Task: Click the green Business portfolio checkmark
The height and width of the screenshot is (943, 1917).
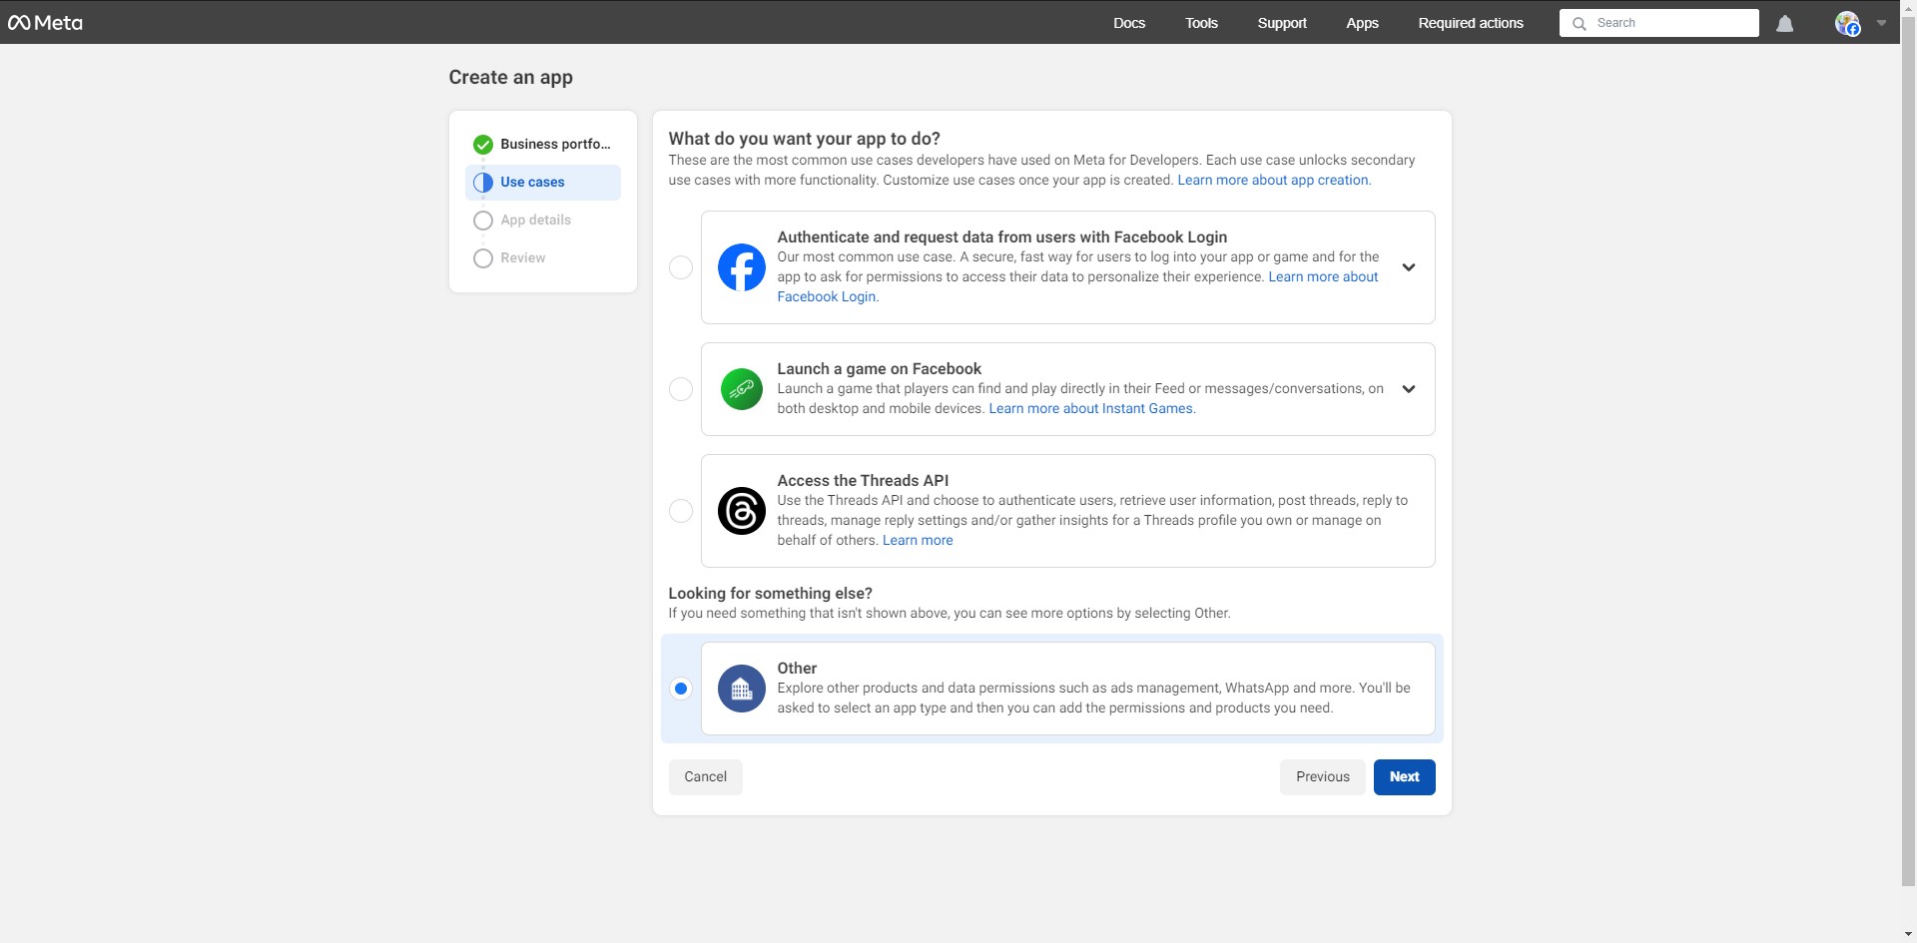Action: point(483,145)
